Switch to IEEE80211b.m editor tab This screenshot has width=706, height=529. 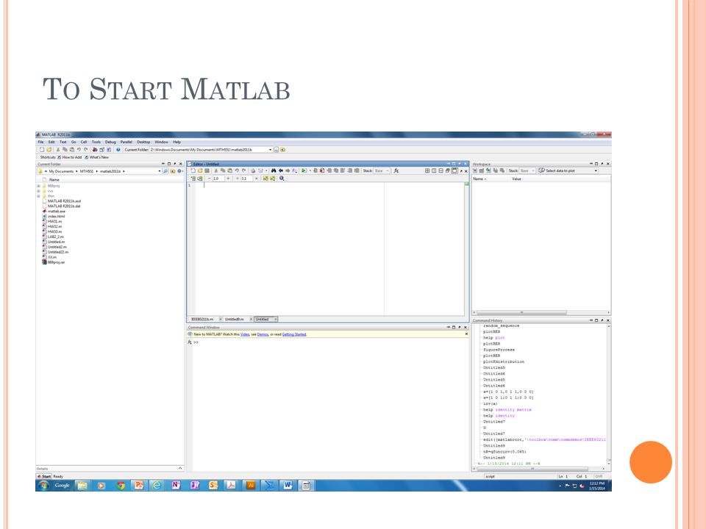tap(203, 319)
